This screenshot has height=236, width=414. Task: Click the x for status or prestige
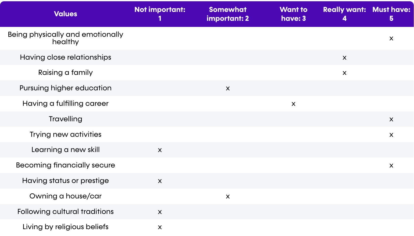coord(160,181)
